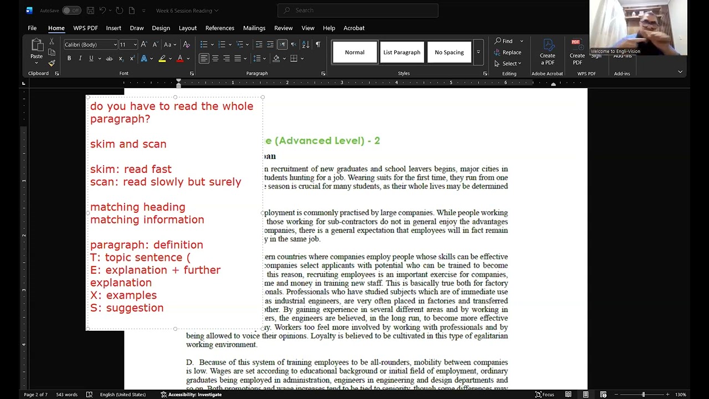The height and width of the screenshot is (399, 709).
Task: Toggle left-to-right text direction
Action: 282,44
